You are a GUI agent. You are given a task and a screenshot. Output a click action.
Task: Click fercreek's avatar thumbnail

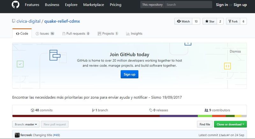tap(17, 135)
